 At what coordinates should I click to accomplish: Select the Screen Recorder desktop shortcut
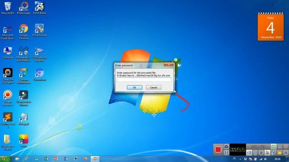(x=8, y=98)
